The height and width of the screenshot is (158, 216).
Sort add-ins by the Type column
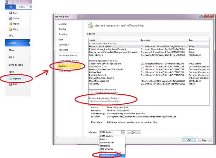point(199,40)
